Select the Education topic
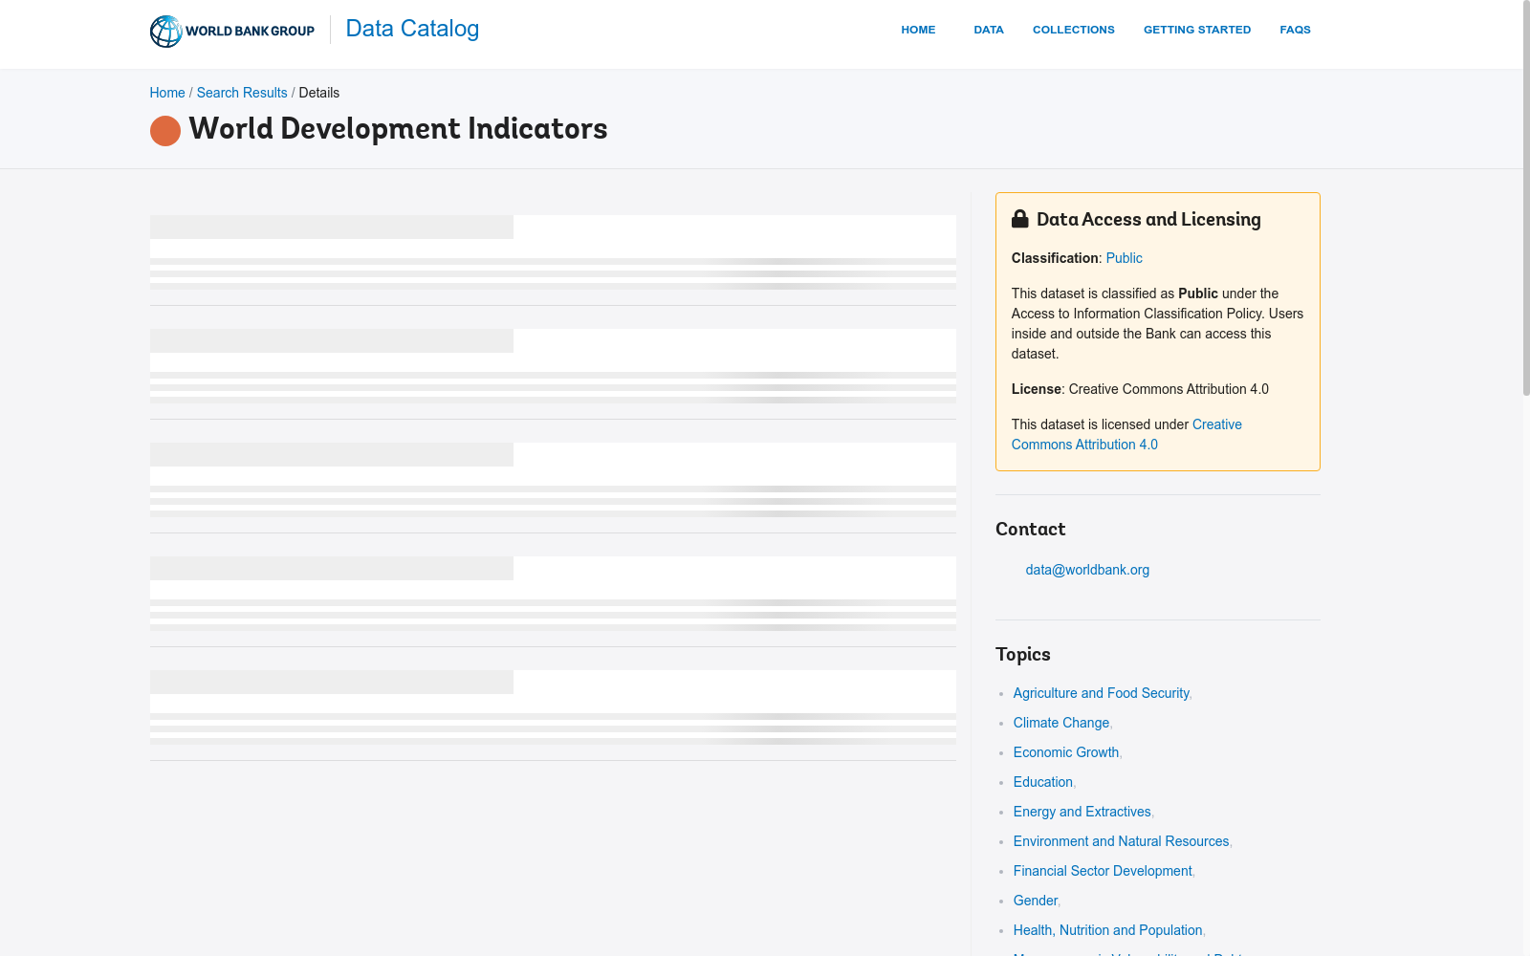The height and width of the screenshot is (956, 1530). coord(1043,782)
